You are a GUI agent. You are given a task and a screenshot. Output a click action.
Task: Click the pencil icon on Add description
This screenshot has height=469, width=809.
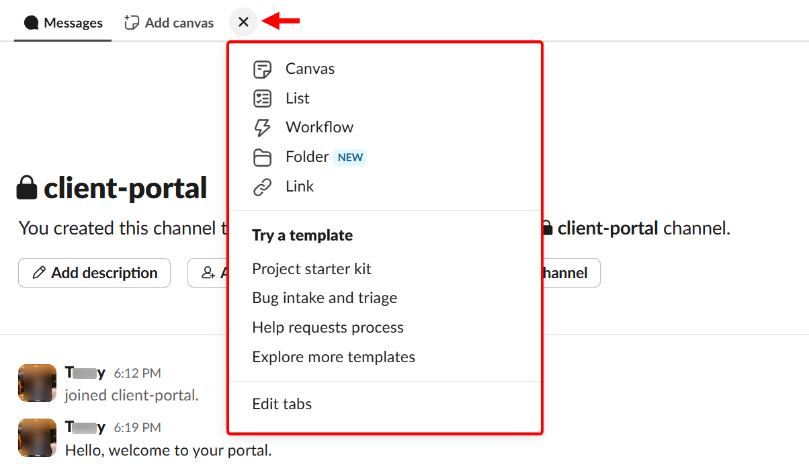coord(40,272)
